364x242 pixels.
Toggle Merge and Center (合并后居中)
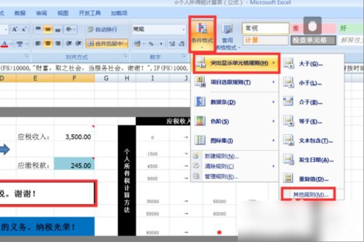[x=107, y=43]
